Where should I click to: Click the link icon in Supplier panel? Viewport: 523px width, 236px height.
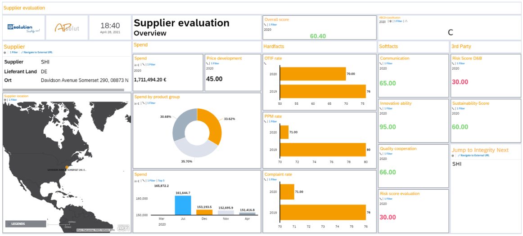[x=23, y=53]
